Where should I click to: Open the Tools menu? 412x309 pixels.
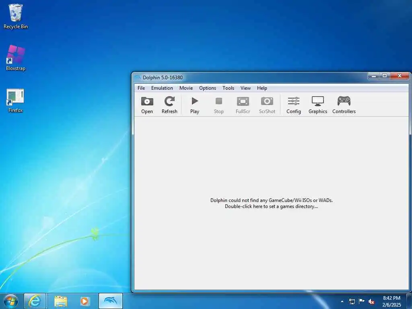point(228,88)
